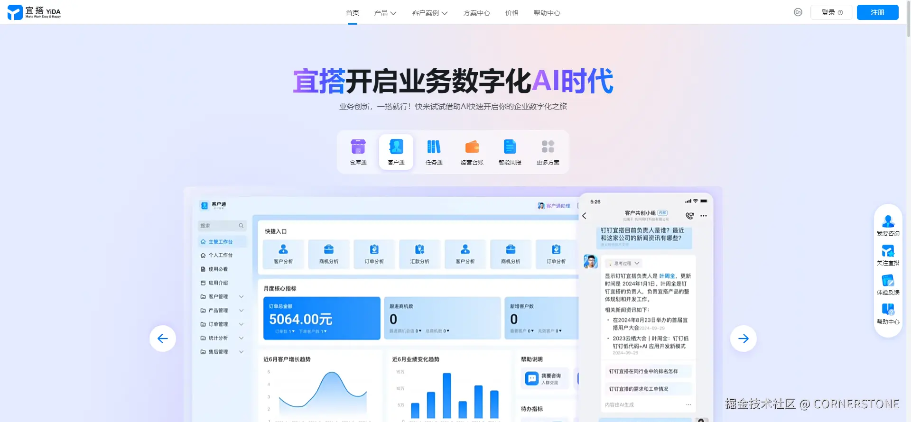The width and height of the screenshot is (911, 422).
Task: Click the YiDA logo
Action: [34, 12]
